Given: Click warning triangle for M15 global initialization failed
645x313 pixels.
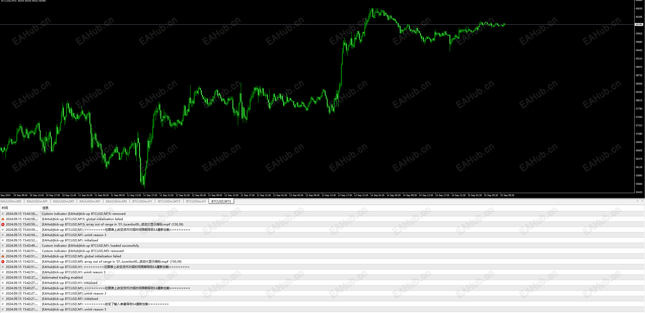Looking at the screenshot, I should 3,219.
